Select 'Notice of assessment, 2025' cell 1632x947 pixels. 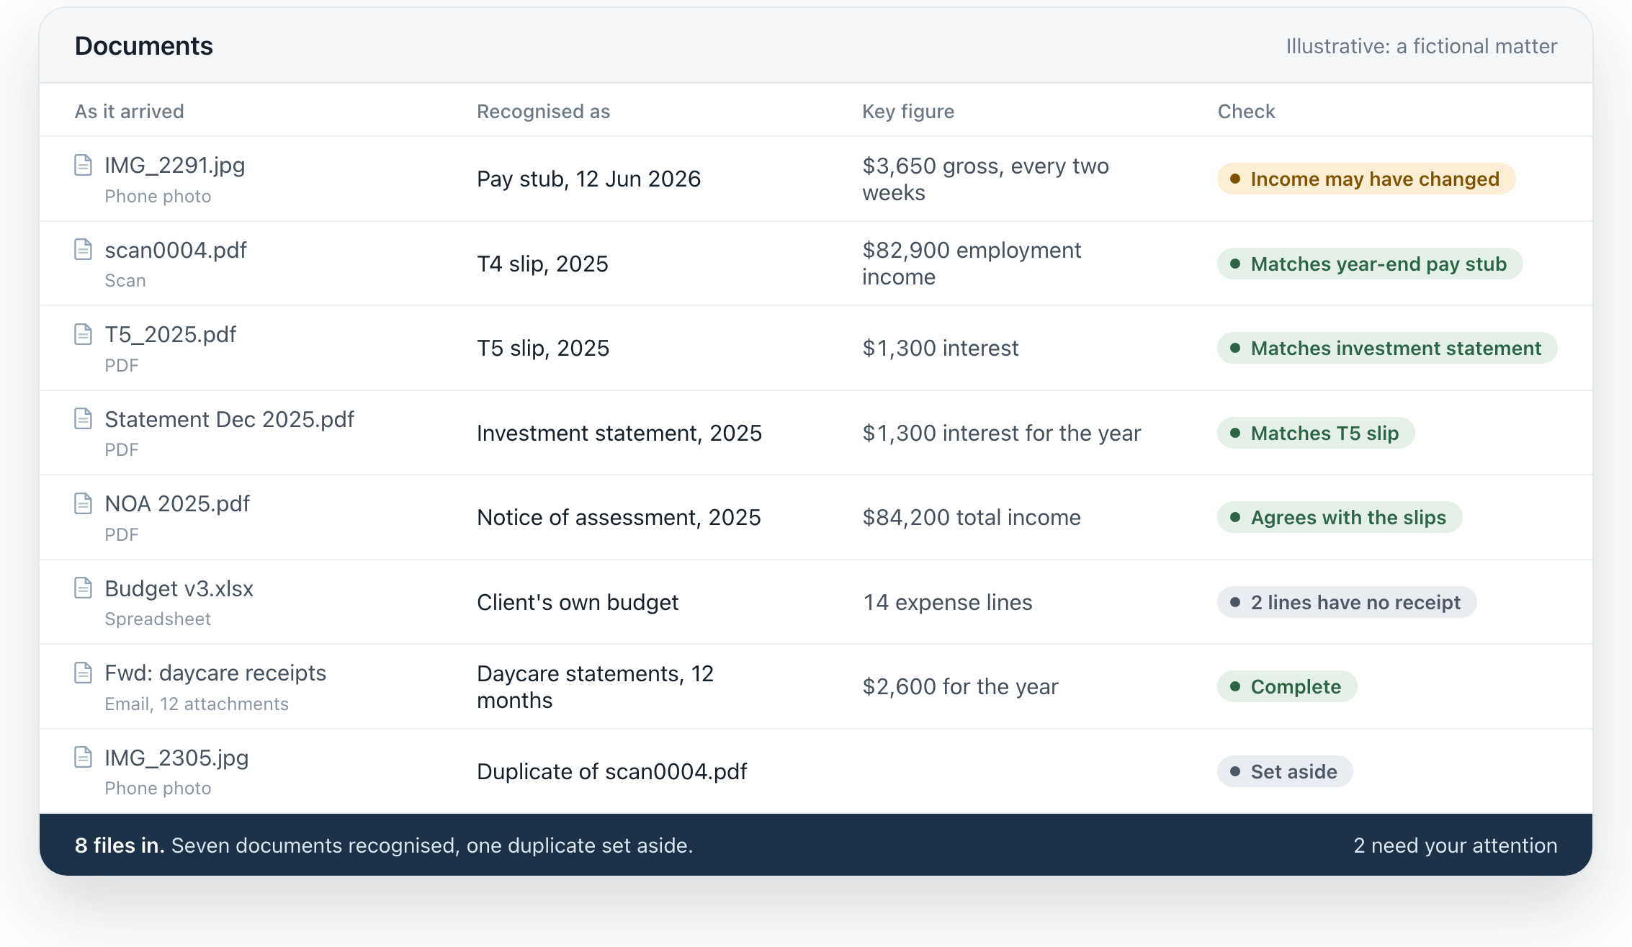pyautogui.click(x=619, y=517)
